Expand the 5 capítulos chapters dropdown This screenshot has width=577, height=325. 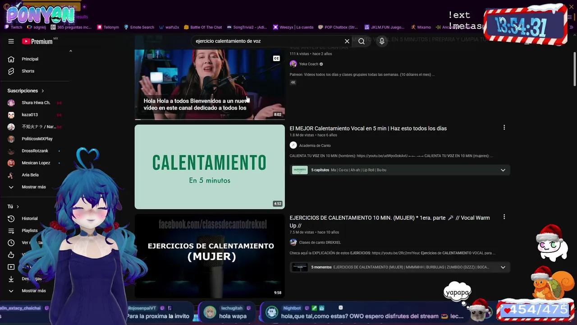coord(503,170)
